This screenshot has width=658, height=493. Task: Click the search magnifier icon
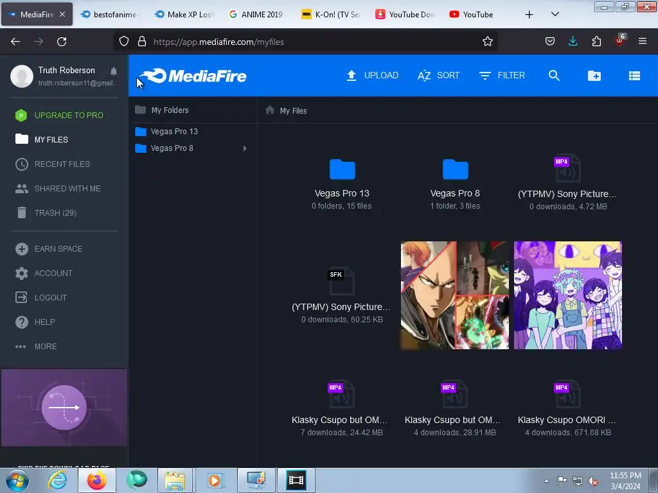(554, 76)
